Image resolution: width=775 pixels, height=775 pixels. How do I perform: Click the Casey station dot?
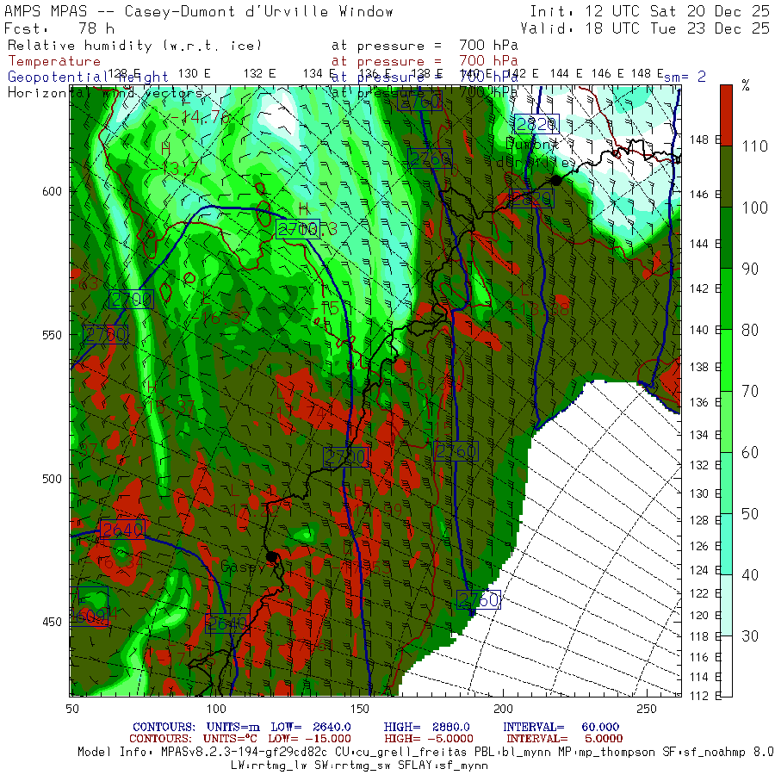point(271,557)
